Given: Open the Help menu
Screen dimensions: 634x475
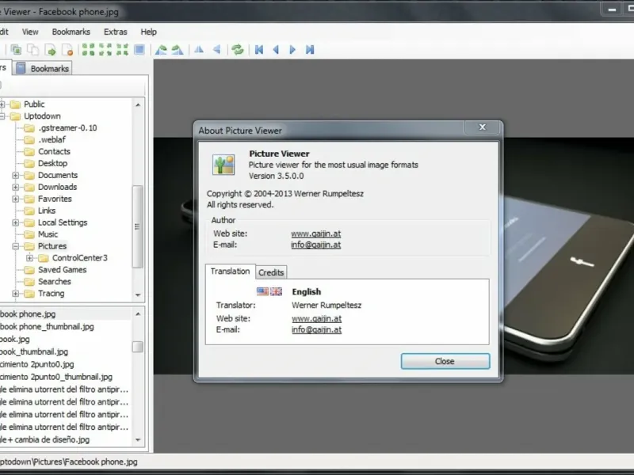Looking at the screenshot, I should pos(148,32).
